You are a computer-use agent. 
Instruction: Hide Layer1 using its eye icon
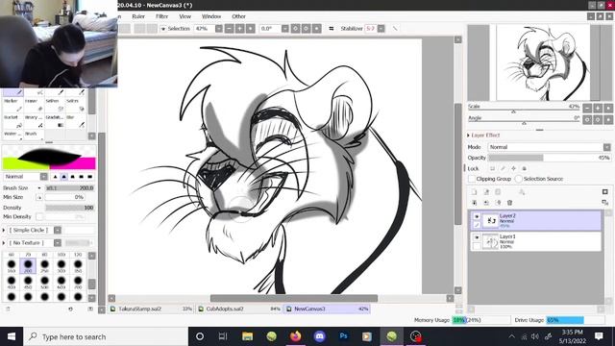(477, 237)
